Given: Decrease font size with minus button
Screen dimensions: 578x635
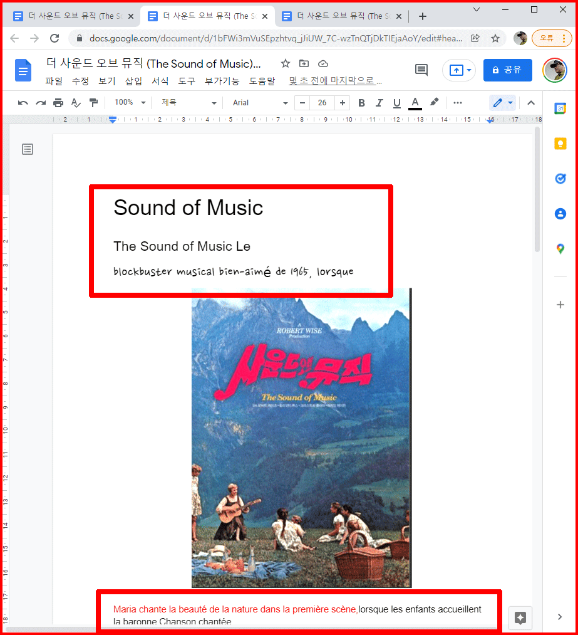Looking at the screenshot, I should click(x=302, y=103).
